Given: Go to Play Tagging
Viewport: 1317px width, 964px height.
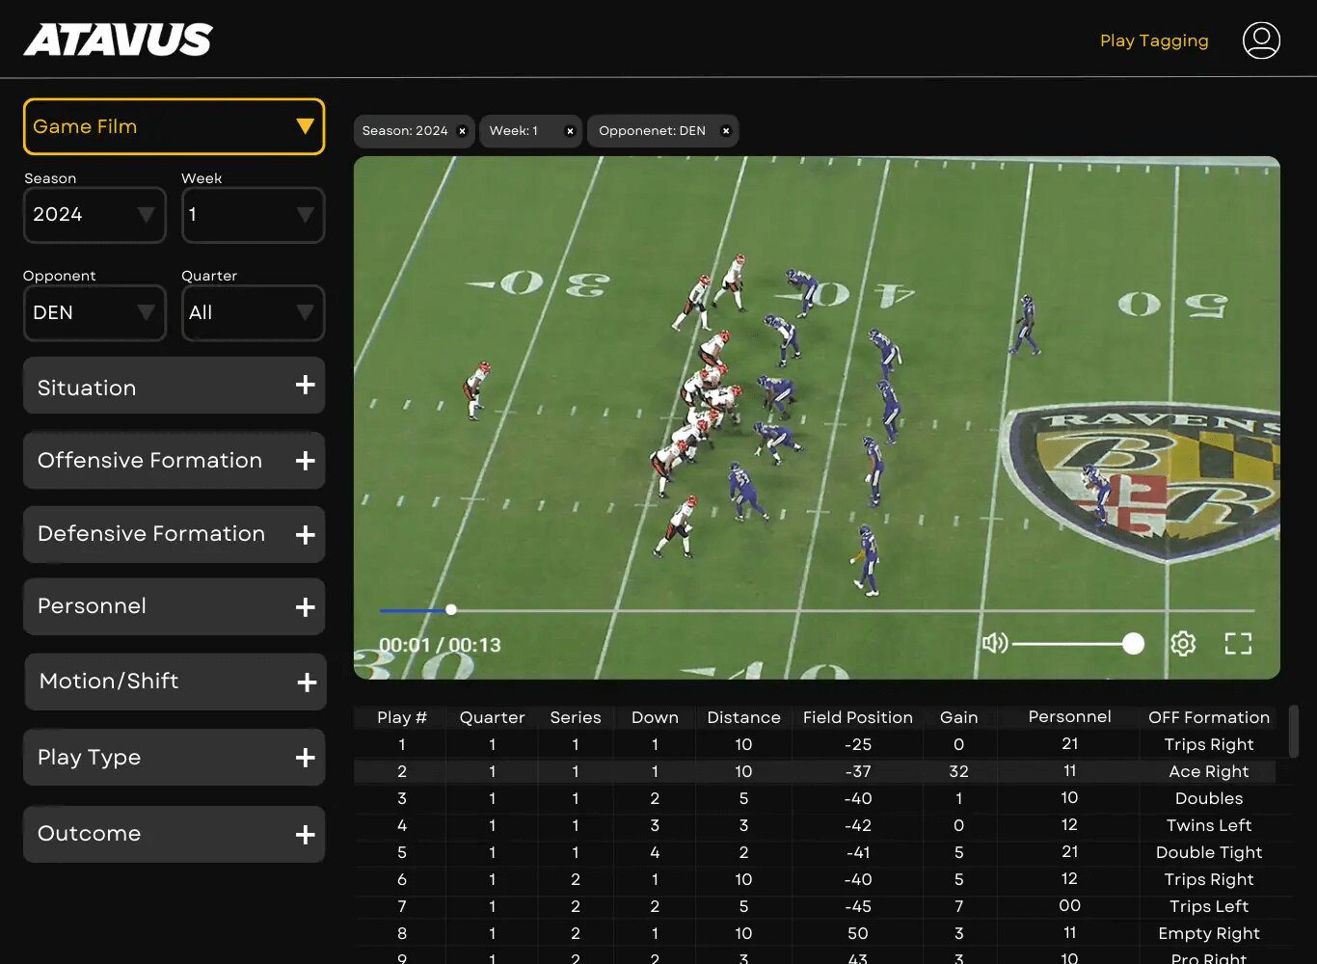Looking at the screenshot, I should point(1153,40).
